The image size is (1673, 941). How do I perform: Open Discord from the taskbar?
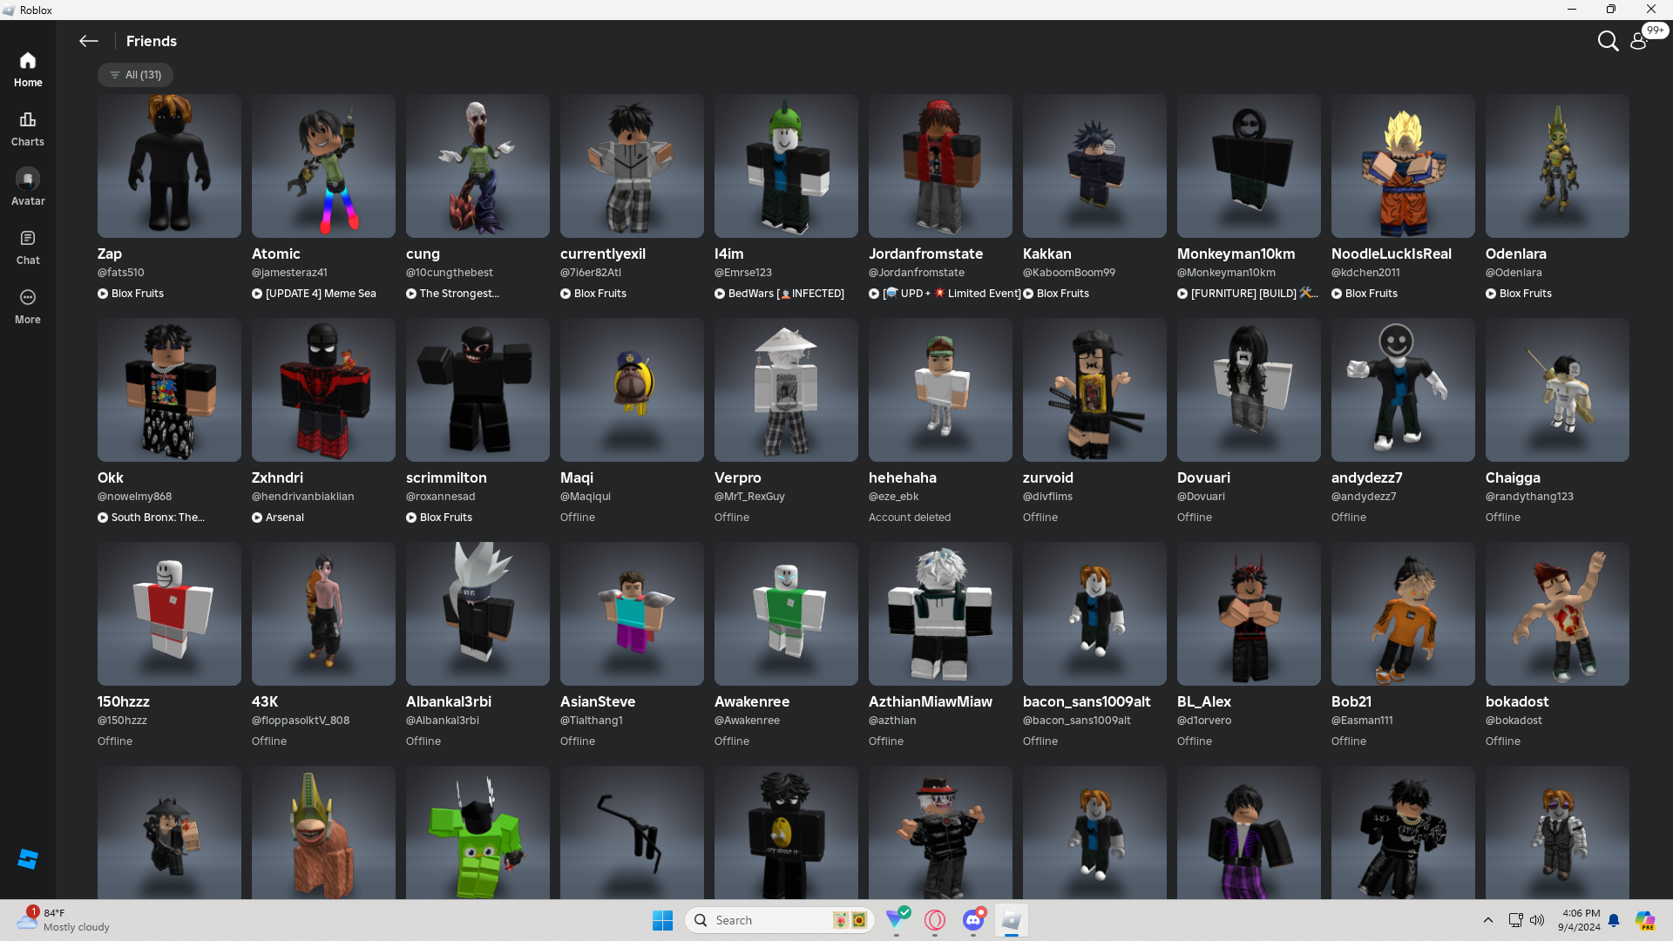[x=973, y=920]
